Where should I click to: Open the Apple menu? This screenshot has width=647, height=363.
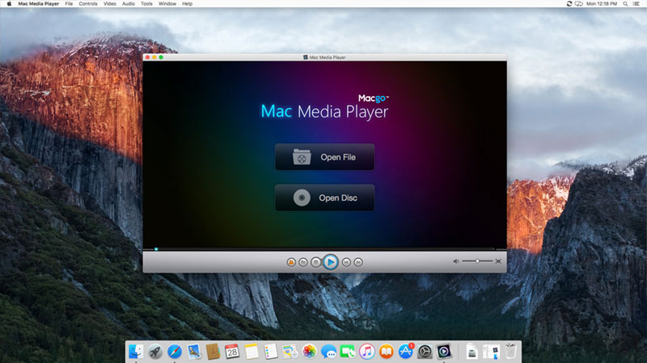[9, 4]
